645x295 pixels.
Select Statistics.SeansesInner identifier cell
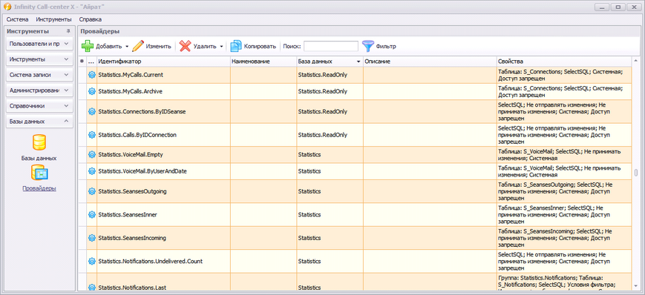(163, 214)
